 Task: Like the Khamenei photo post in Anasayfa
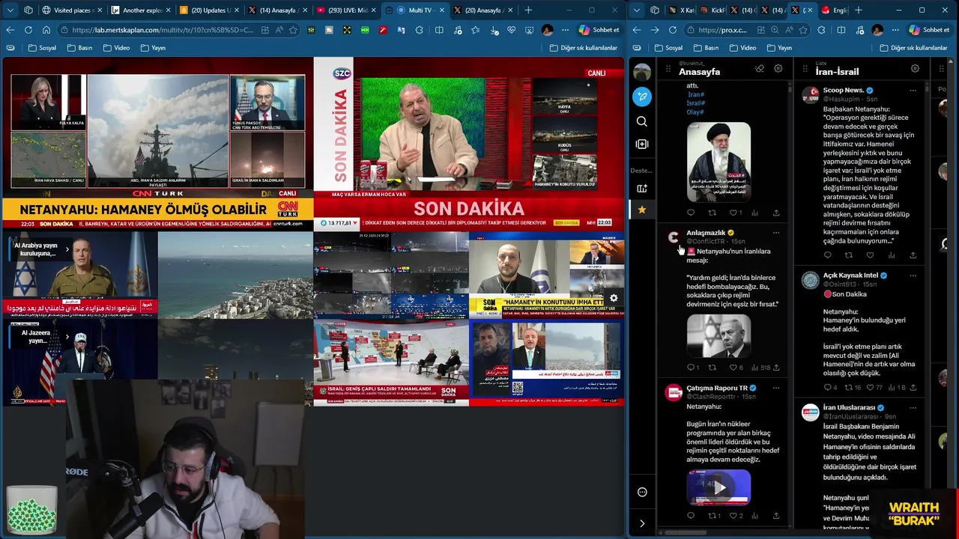click(735, 213)
